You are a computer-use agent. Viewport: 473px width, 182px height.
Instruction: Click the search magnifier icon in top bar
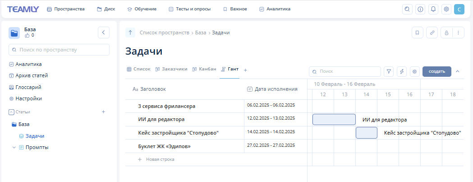pos(407,9)
